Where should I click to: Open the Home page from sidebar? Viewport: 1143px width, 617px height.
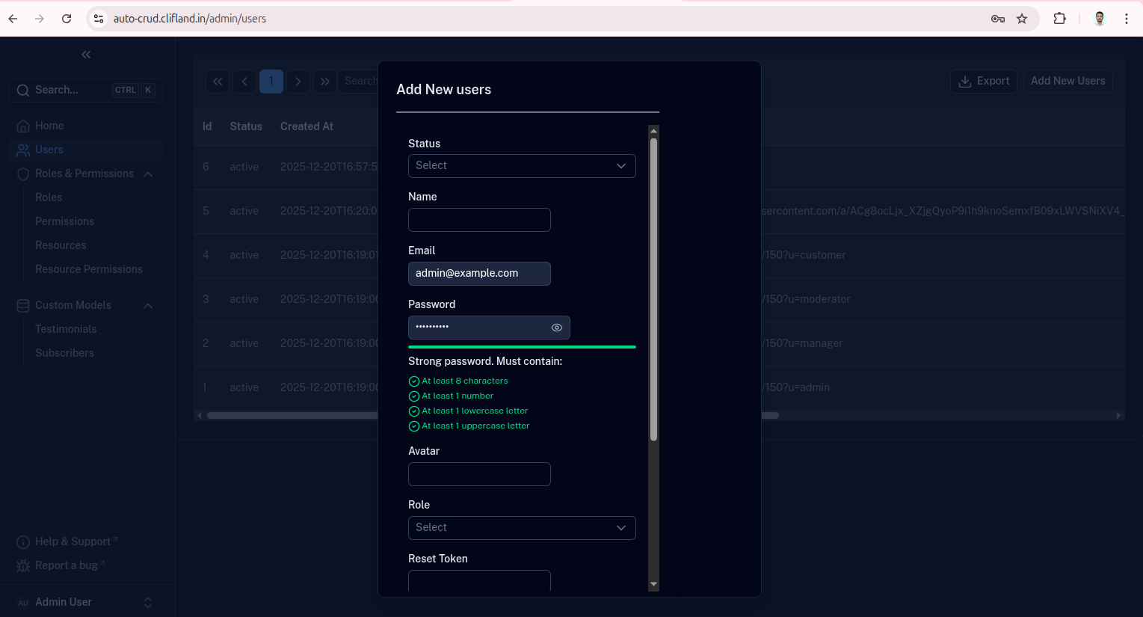pyautogui.click(x=22, y=125)
